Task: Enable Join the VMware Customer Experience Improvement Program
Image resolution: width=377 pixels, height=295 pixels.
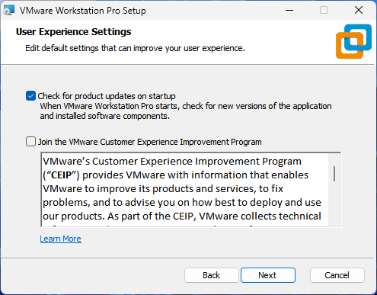Action: (x=30, y=142)
